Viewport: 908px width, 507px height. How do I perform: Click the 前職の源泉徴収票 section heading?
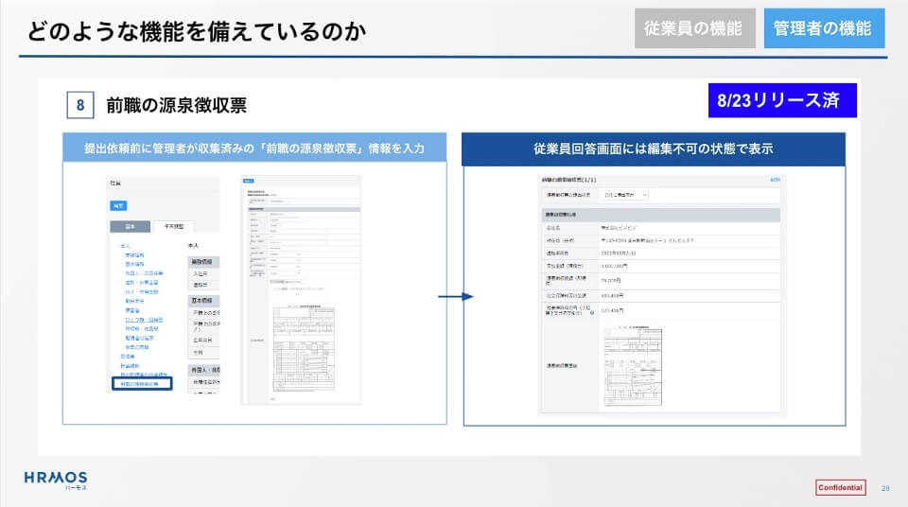coord(177,105)
